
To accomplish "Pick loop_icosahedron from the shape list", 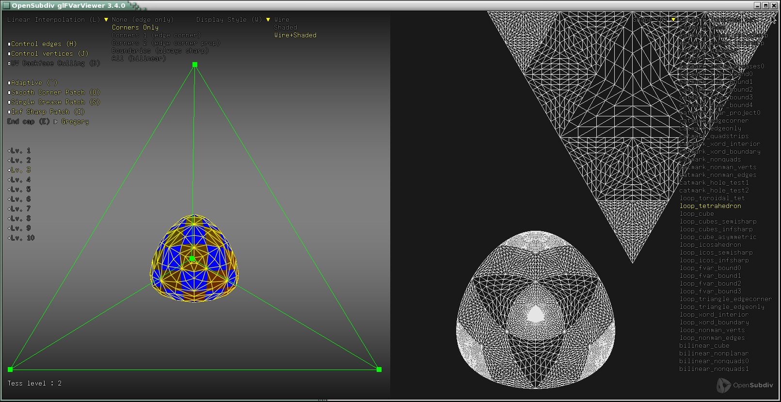I will 710,245.
